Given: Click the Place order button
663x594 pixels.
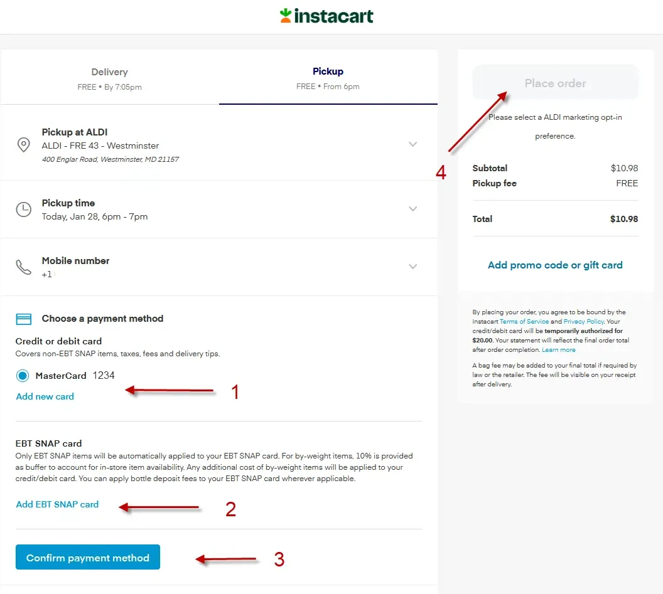Looking at the screenshot, I should pyautogui.click(x=555, y=83).
